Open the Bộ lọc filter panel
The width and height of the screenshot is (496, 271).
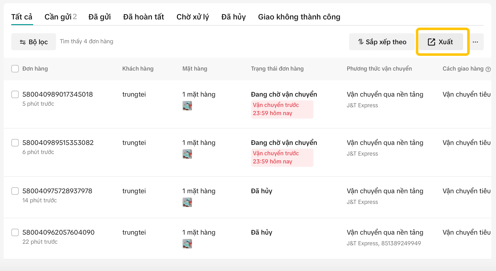(x=34, y=42)
